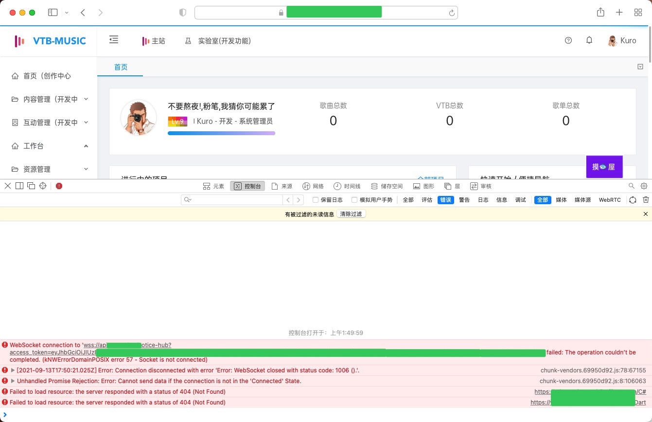Switch to the 网络 inspector tab

[313, 186]
